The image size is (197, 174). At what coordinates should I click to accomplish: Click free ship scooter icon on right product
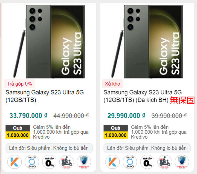[164, 162]
